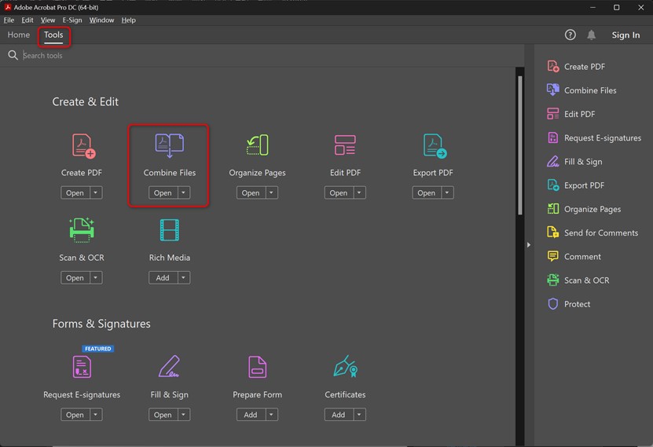The height and width of the screenshot is (447, 653).
Task: Switch to the Tools tab
Action: (53, 35)
